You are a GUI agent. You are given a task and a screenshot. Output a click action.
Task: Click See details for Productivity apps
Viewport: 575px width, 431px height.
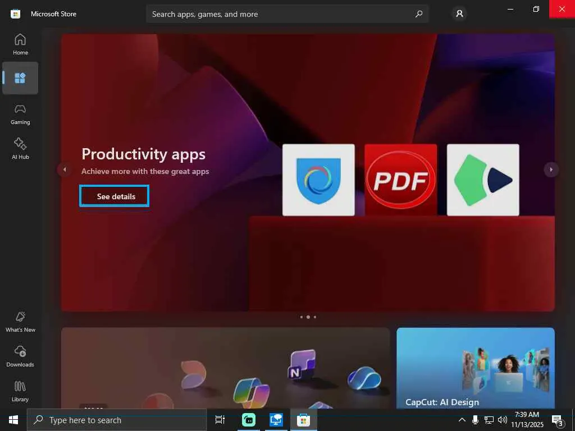(x=115, y=196)
